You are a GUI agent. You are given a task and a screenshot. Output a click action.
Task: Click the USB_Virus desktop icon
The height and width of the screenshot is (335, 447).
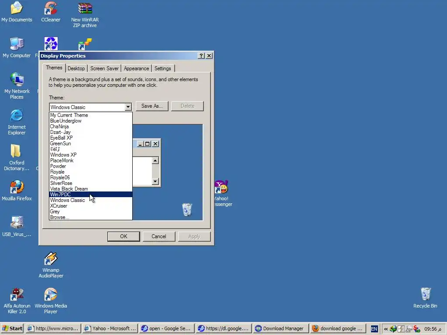17,227
